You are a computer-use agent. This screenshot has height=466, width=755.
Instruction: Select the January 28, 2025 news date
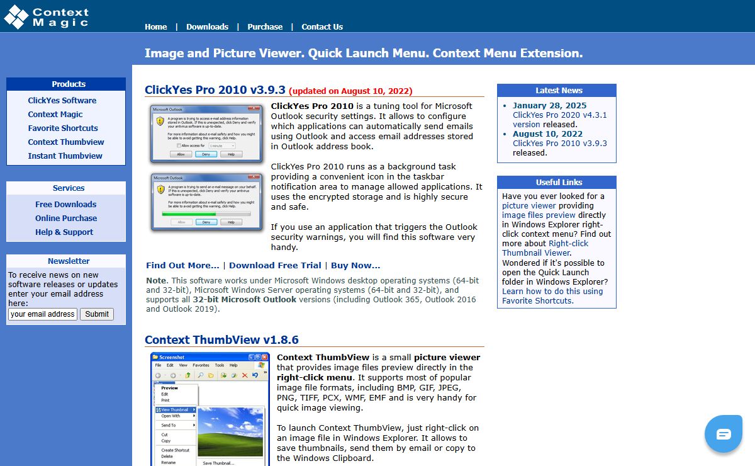(x=549, y=106)
